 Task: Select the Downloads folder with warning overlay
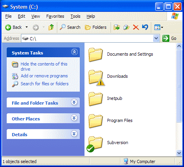click(x=96, y=78)
